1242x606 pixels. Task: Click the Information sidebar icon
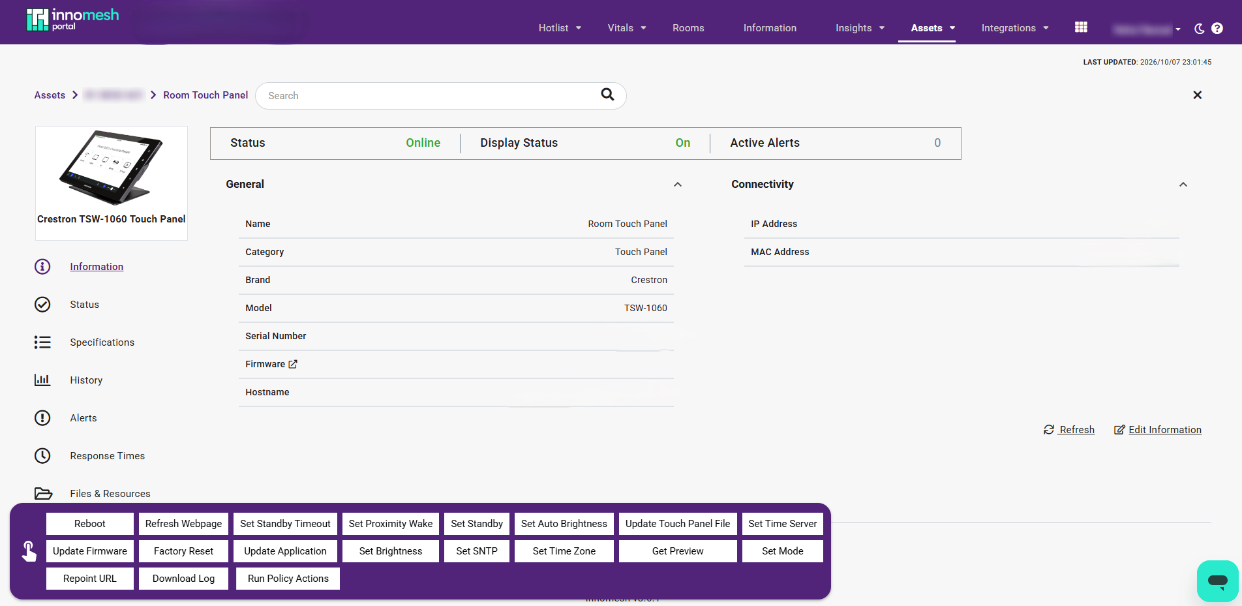(x=42, y=267)
